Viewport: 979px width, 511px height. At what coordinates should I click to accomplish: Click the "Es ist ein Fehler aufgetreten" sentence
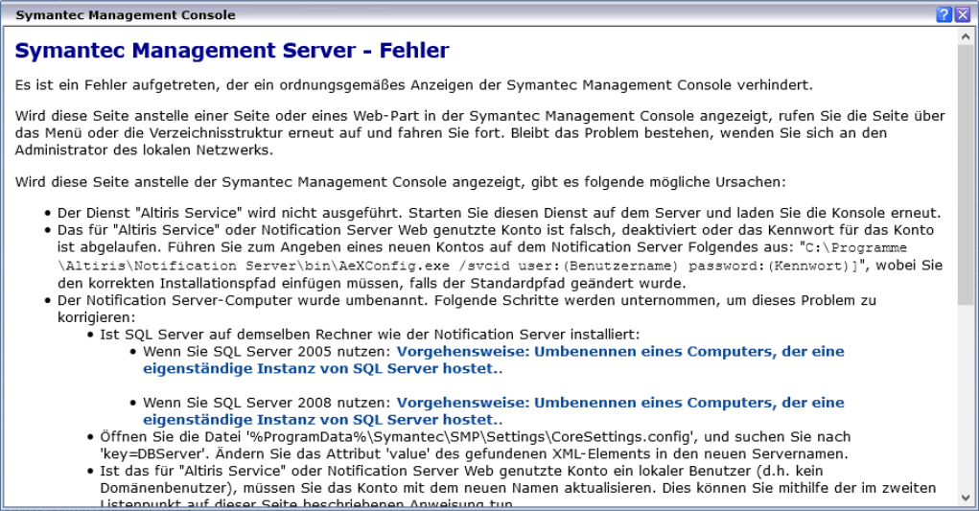(413, 85)
